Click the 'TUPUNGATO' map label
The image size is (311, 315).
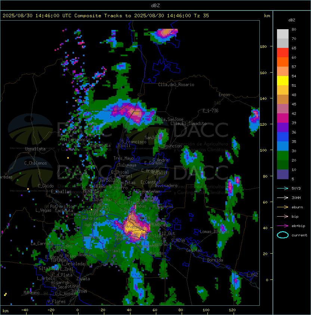pos(61,260)
